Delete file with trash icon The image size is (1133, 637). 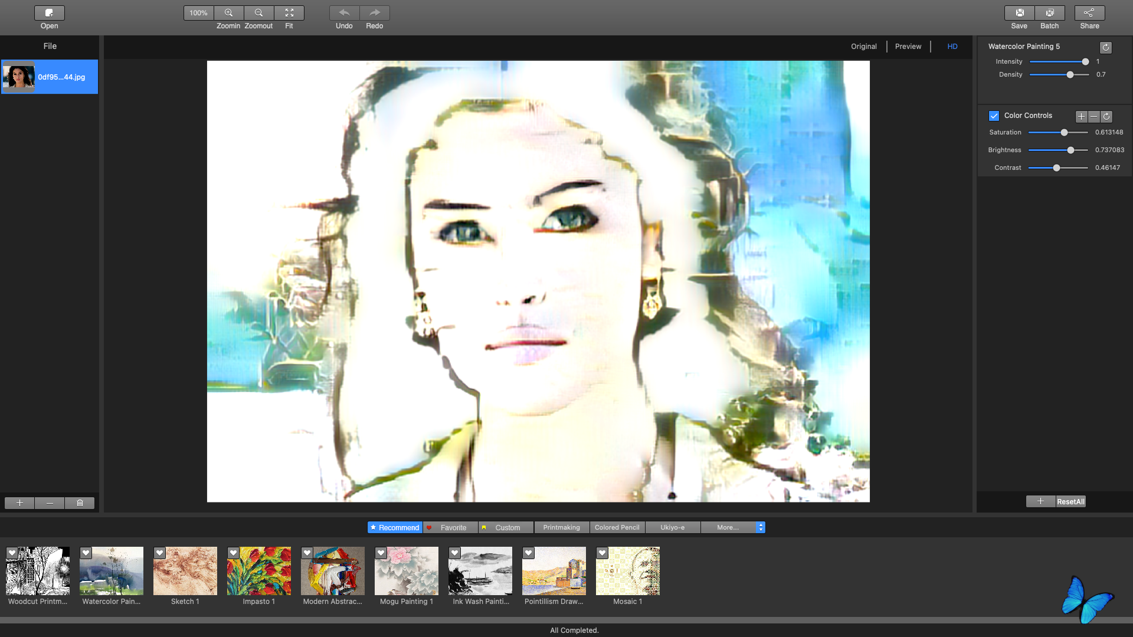80,503
